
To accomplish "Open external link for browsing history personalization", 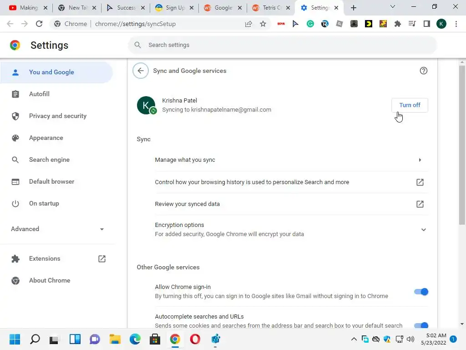I will pos(420,182).
